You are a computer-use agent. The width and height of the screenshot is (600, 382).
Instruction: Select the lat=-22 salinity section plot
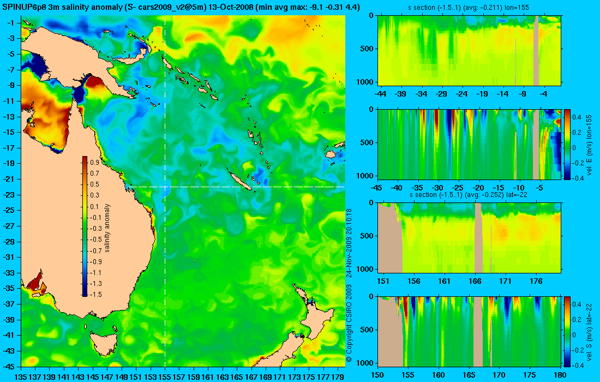tap(470, 238)
